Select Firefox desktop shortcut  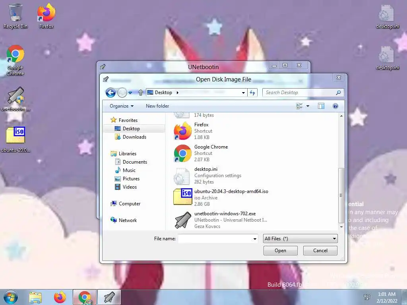click(46, 16)
